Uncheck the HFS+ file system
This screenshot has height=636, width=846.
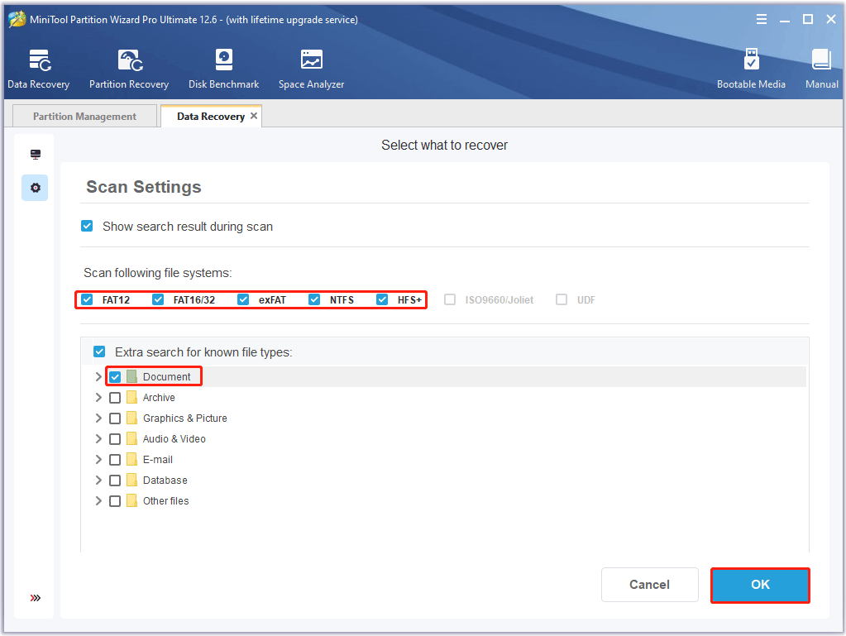pyautogui.click(x=382, y=299)
